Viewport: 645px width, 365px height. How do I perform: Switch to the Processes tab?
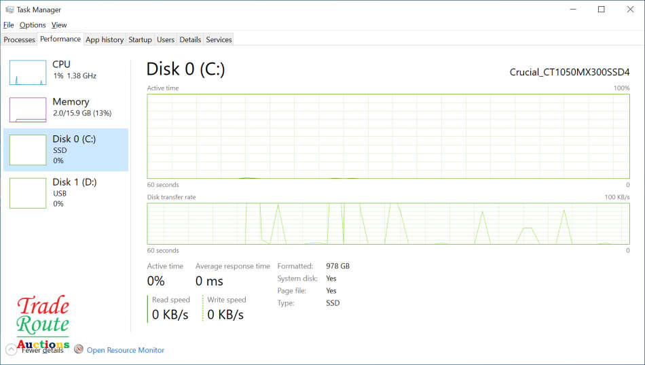pos(19,39)
